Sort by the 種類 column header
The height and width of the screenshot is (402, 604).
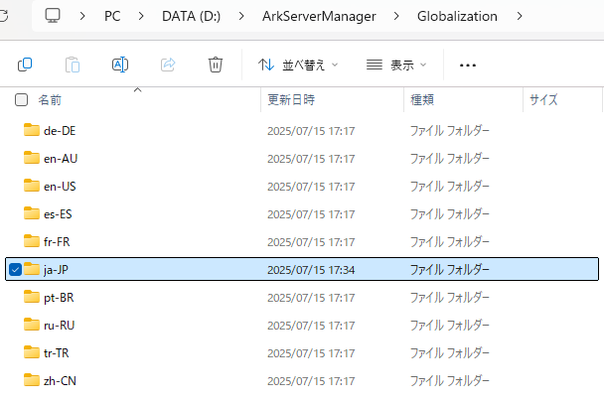pyautogui.click(x=422, y=100)
